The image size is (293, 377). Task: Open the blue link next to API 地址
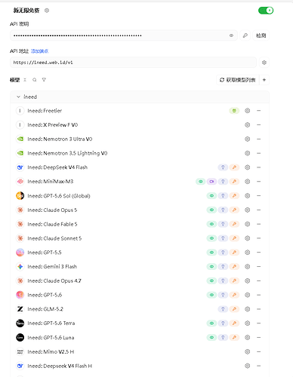click(x=39, y=51)
